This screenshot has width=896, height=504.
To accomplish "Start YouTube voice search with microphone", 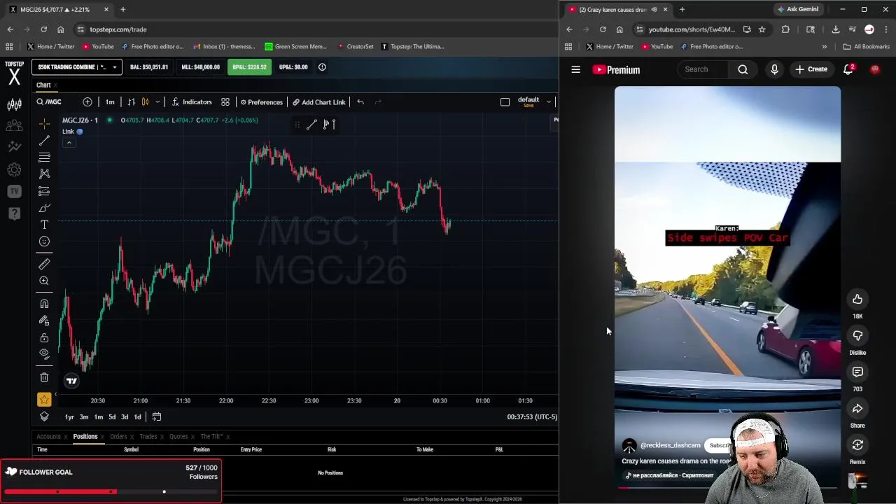I will click(x=774, y=69).
